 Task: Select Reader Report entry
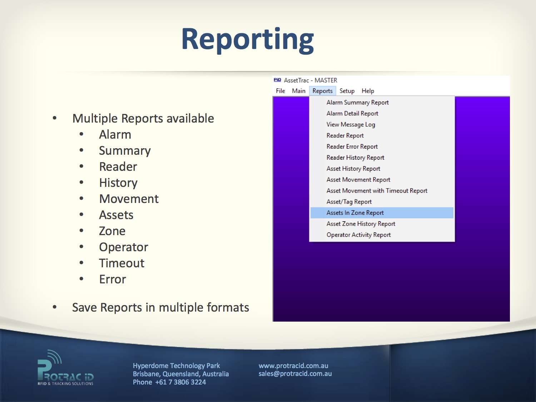(x=345, y=136)
